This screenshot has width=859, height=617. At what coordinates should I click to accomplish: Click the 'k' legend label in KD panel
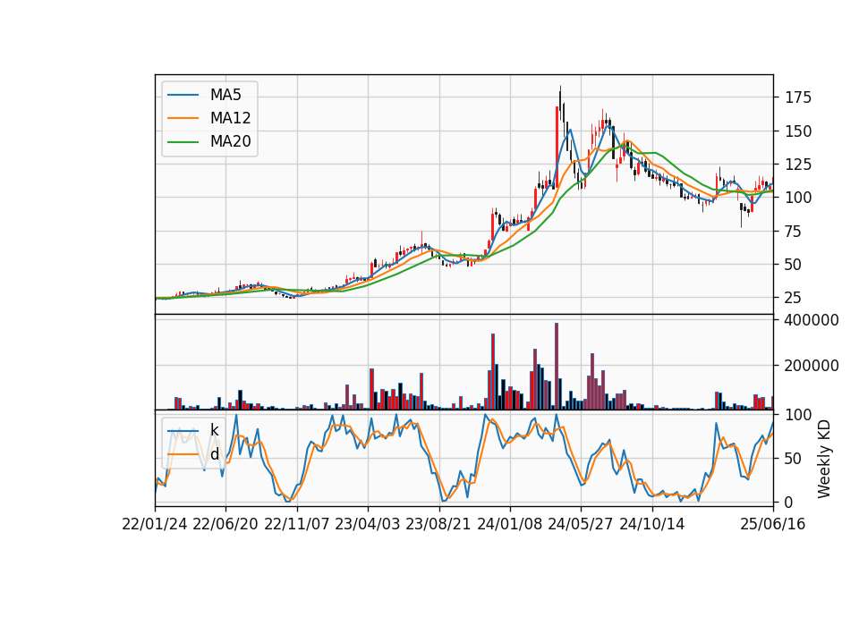coord(214,430)
